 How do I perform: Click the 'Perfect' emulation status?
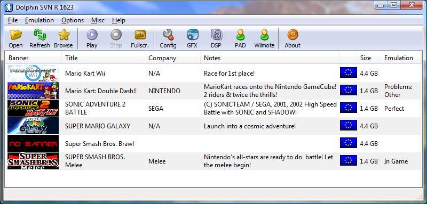[x=394, y=109]
